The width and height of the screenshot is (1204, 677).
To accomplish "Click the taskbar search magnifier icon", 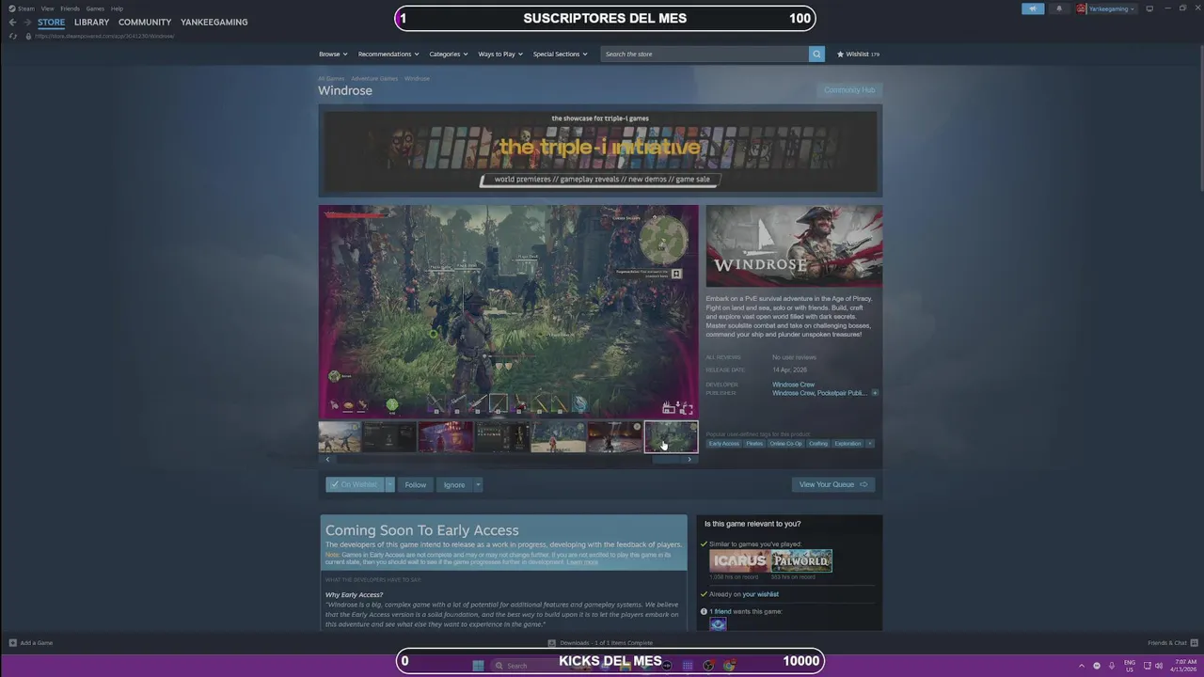I will tap(499, 665).
